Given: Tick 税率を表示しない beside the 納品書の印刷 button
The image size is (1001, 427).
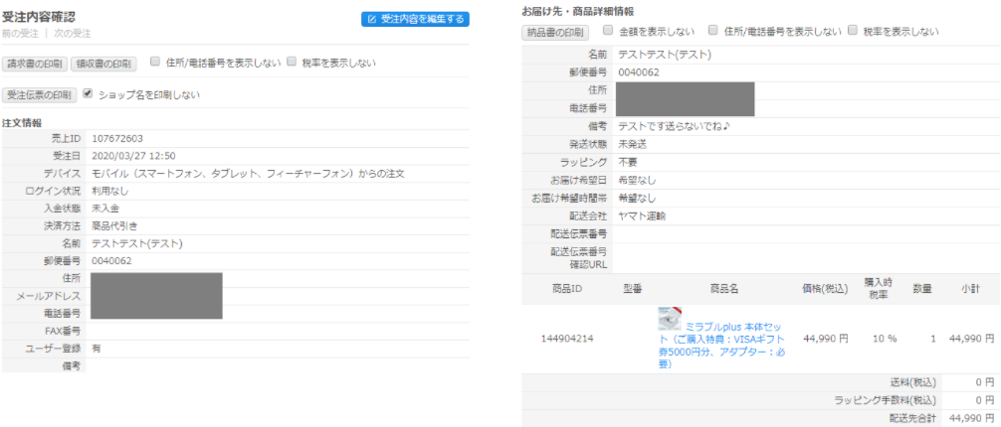Looking at the screenshot, I should click(853, 31).
